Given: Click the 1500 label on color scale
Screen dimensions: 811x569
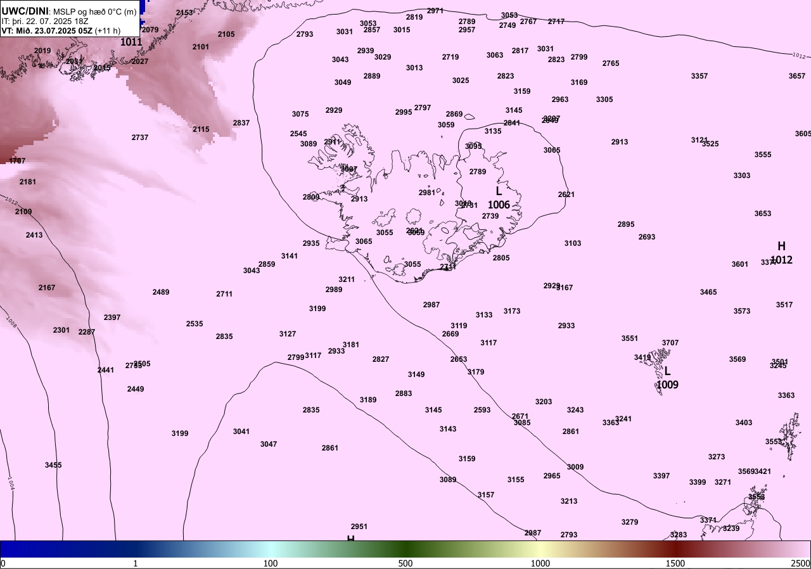Looking at the screenshot, I should coord(675,563).
